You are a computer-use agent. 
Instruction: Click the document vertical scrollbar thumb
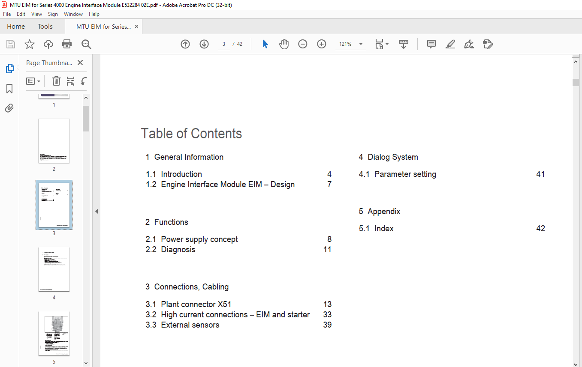pyautogui.click(x=576, y=82)
